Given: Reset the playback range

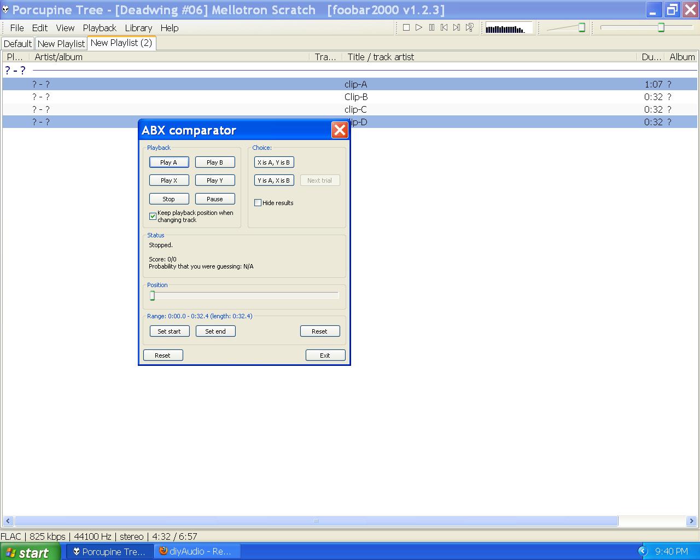Looking at the screenshot, I should pyautogui.click(x=320, y=331).
